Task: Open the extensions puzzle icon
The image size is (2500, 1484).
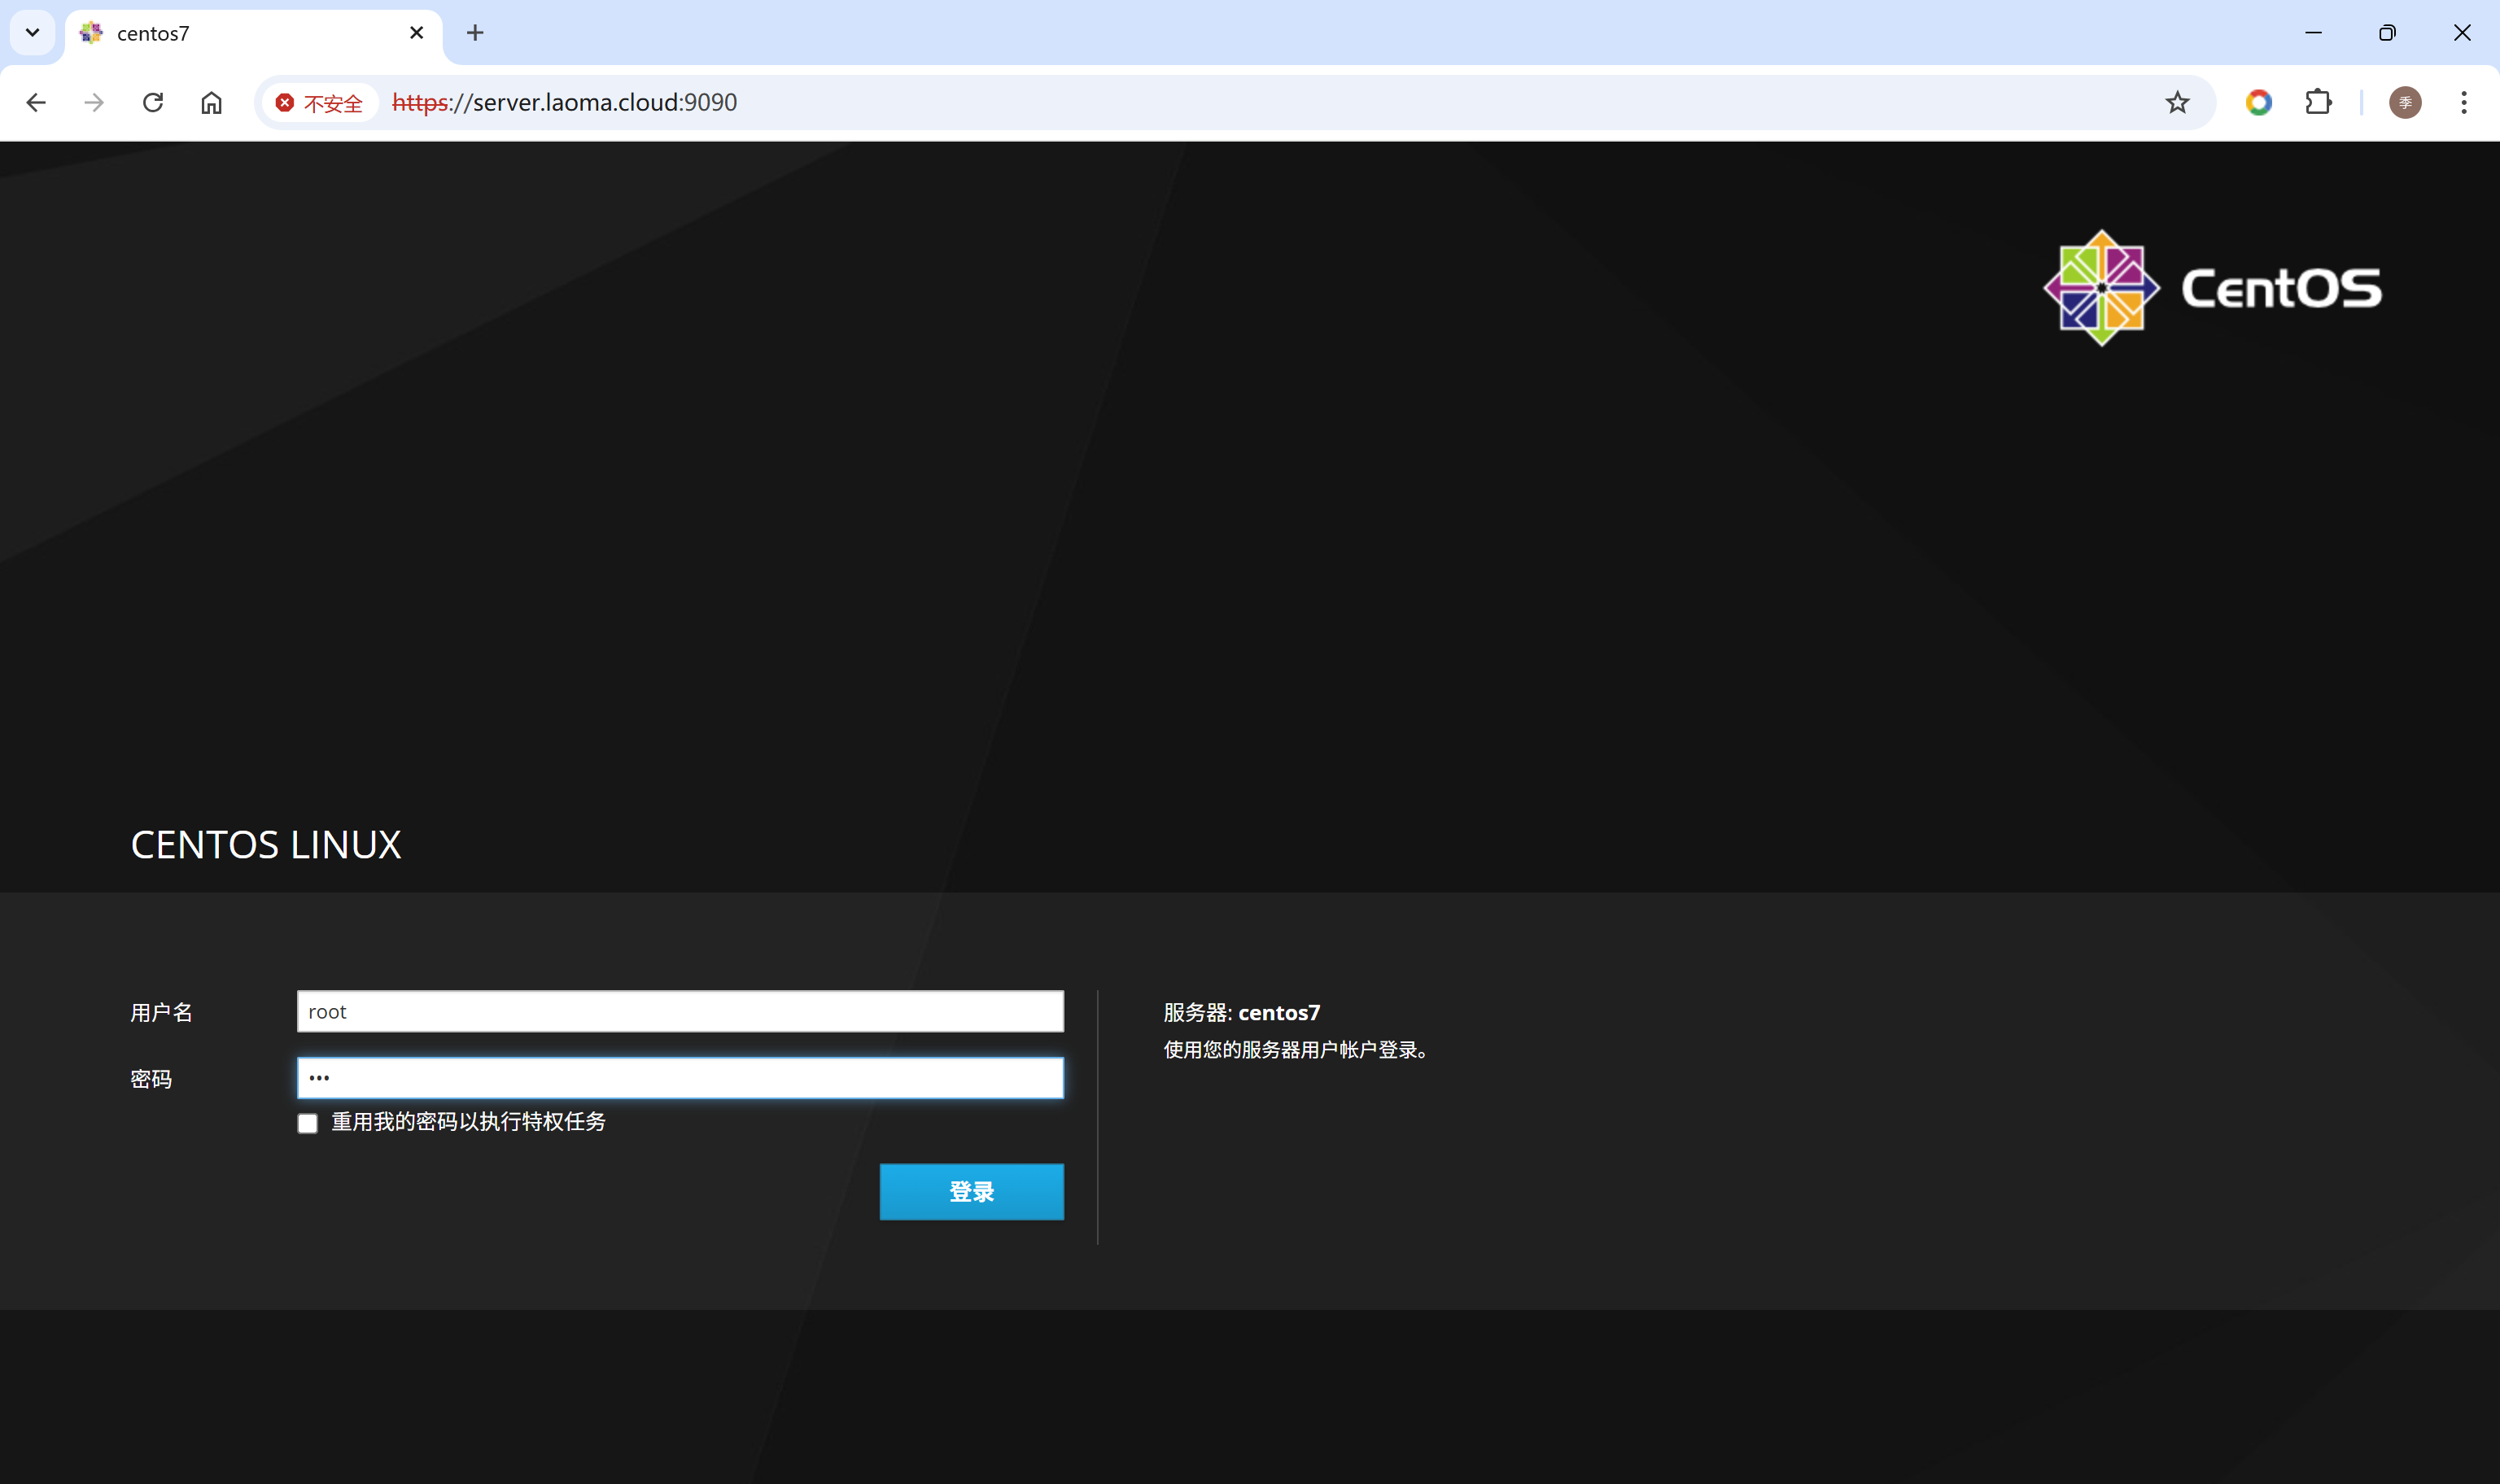Action: 2318,102
